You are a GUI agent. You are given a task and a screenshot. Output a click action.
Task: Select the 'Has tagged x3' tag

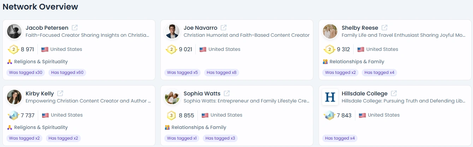(x=220, y=138)
